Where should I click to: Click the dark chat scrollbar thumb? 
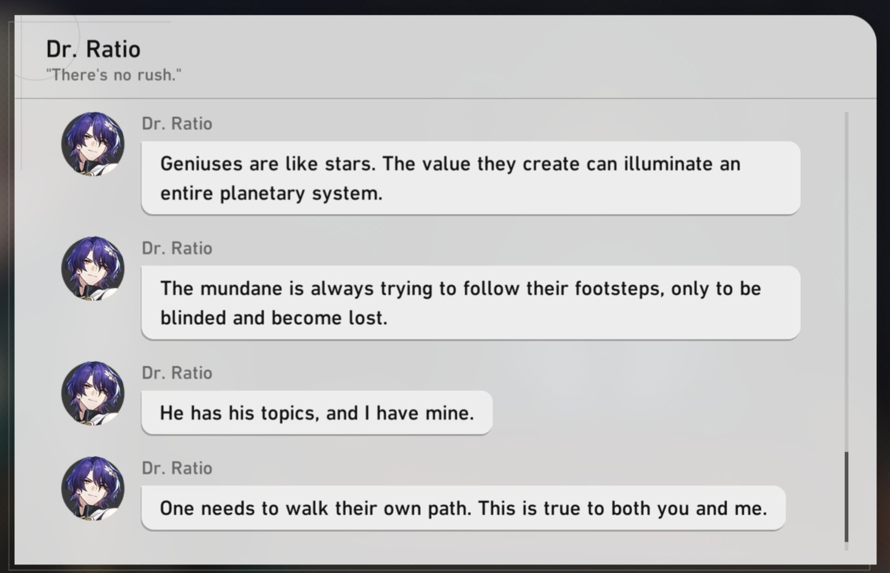(846, 496)
